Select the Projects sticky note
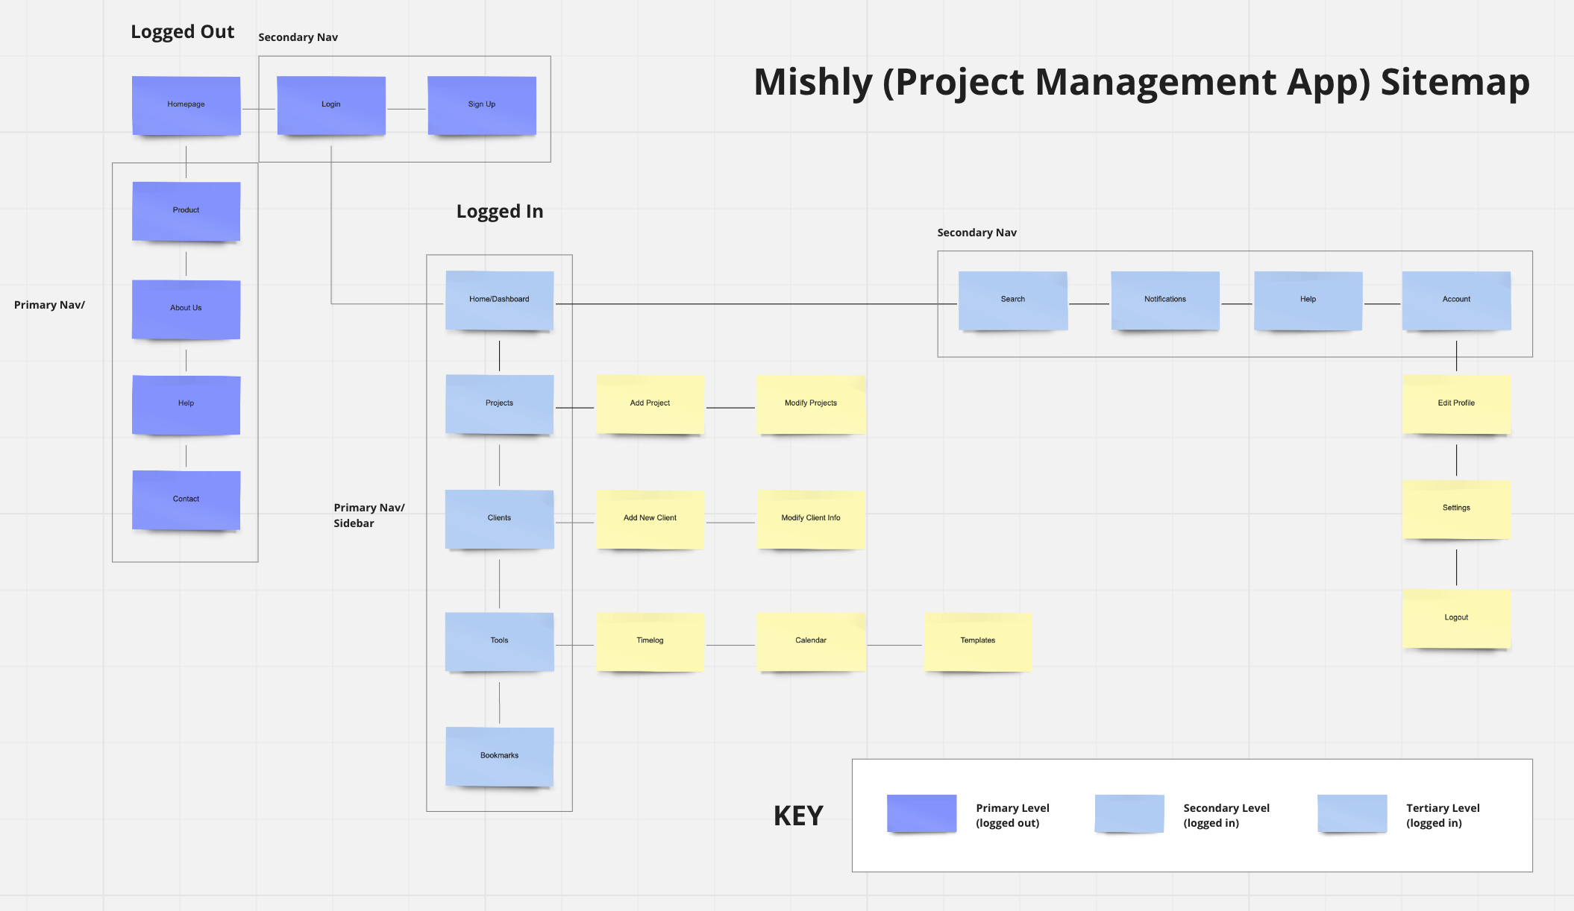This screenshot has width=1574, height=911. coord(500,404)
